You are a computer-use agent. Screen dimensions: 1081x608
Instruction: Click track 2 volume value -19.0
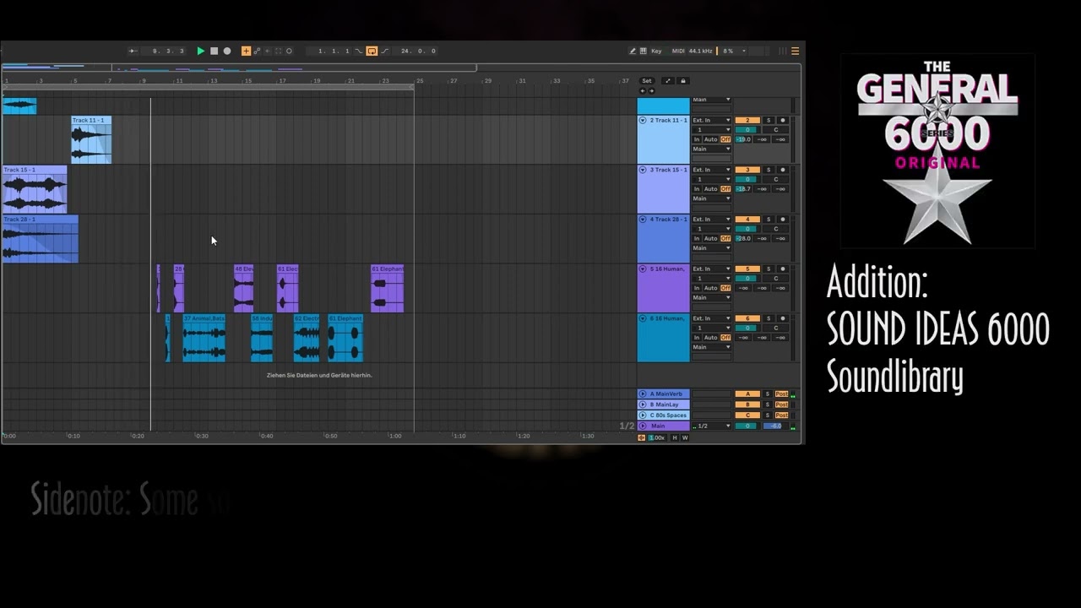743,139
